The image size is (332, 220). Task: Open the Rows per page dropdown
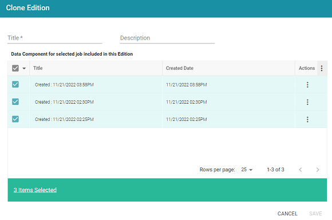247,170
